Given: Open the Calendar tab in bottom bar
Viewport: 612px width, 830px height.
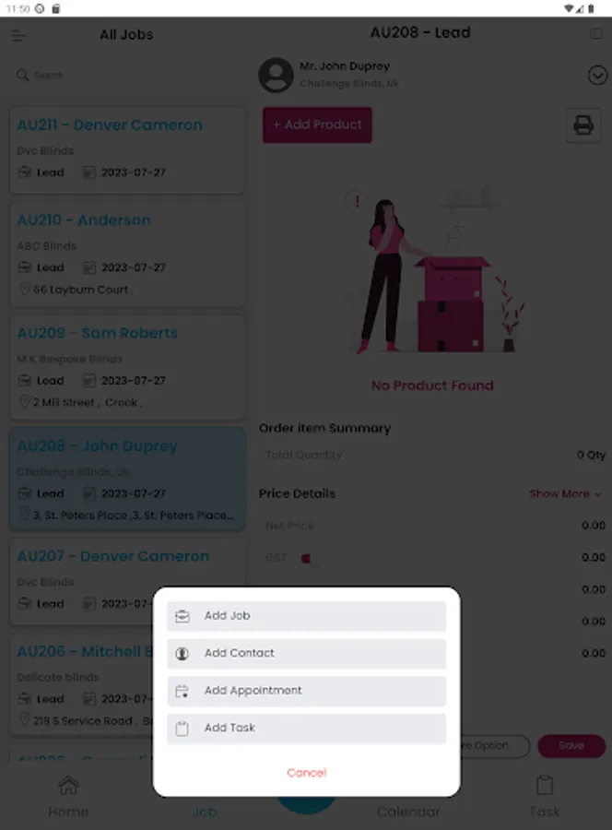Looking at the screenshot, I should (408, 811).
